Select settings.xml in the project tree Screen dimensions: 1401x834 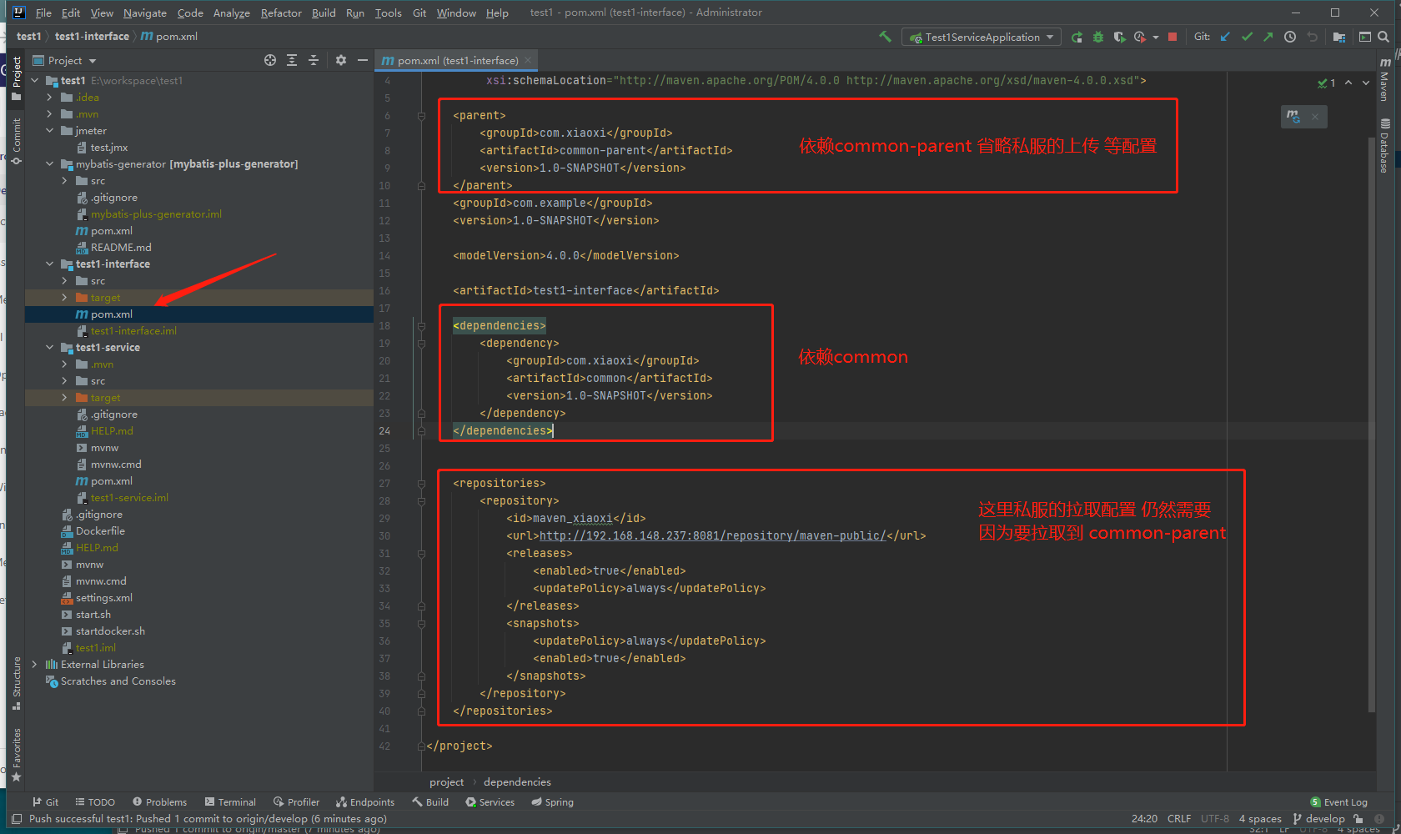click(x=103, y=598)
